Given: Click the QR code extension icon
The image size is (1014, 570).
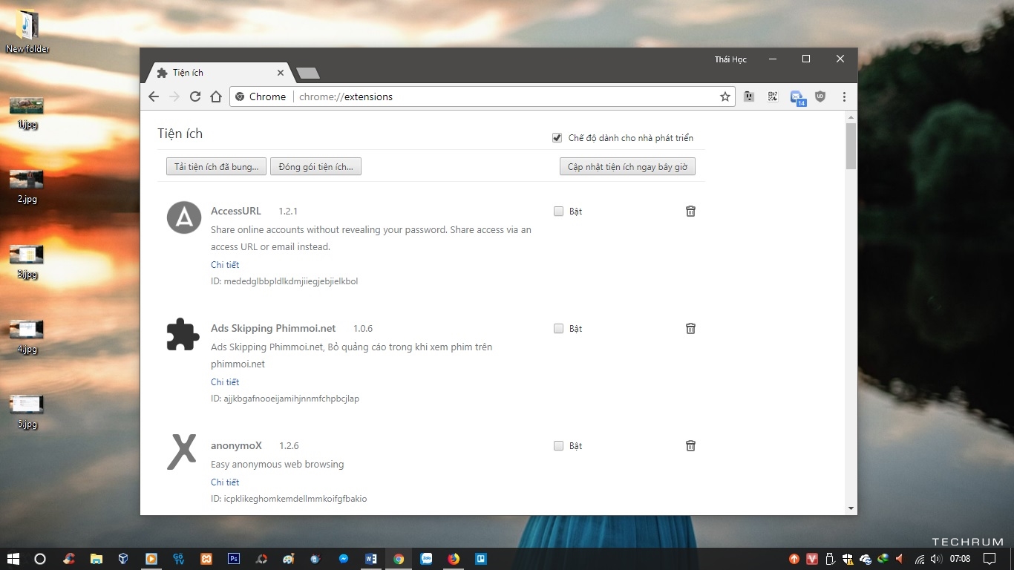Looking at the screenshot, I should (773, 96).
